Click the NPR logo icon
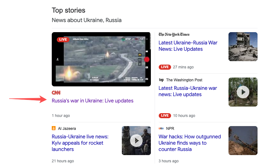This screenshot has width=273, height=168. pos(161,129)
